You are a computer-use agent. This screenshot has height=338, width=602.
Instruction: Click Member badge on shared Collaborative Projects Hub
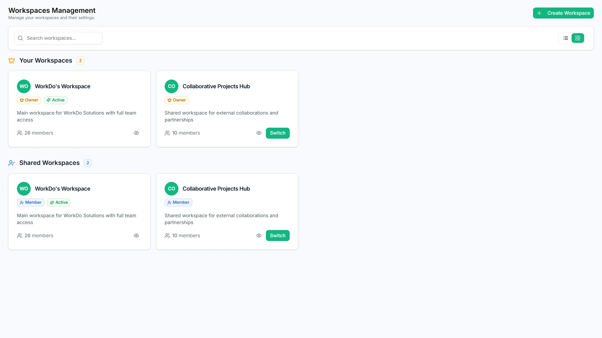click(x=178, y=202)
